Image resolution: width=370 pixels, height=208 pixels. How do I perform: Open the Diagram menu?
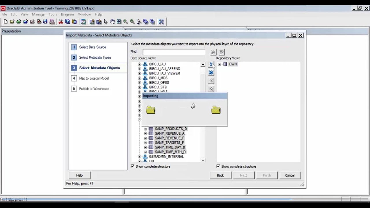point(67,14)
